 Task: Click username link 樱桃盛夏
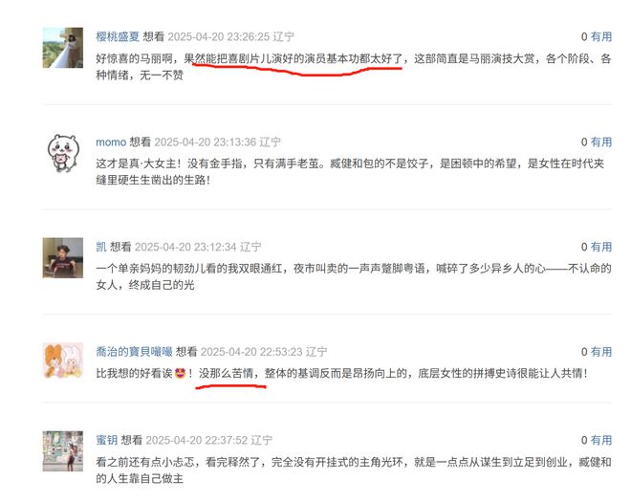(118, 36)
